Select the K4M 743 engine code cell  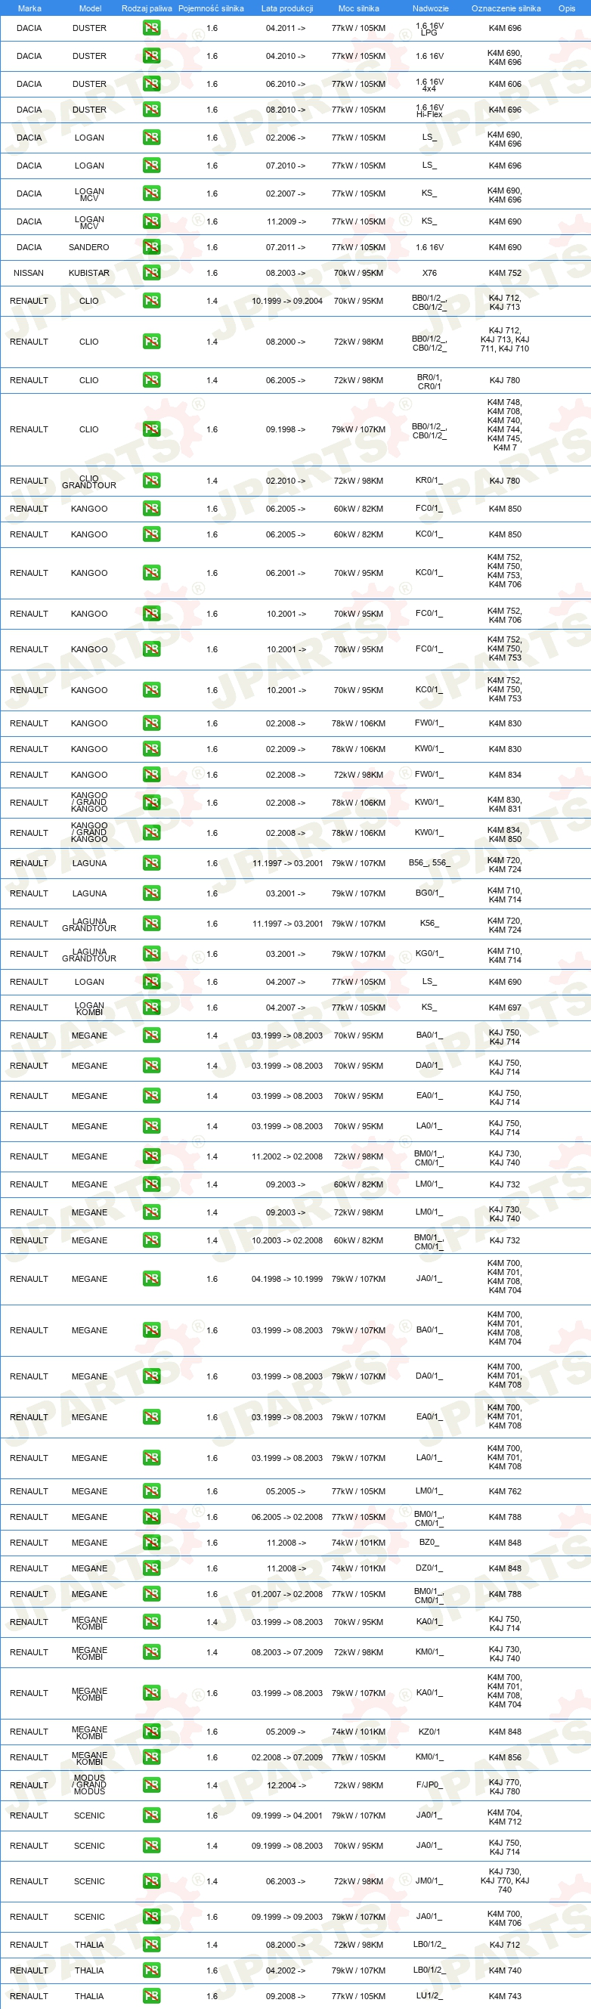(x=506, y=1998)
